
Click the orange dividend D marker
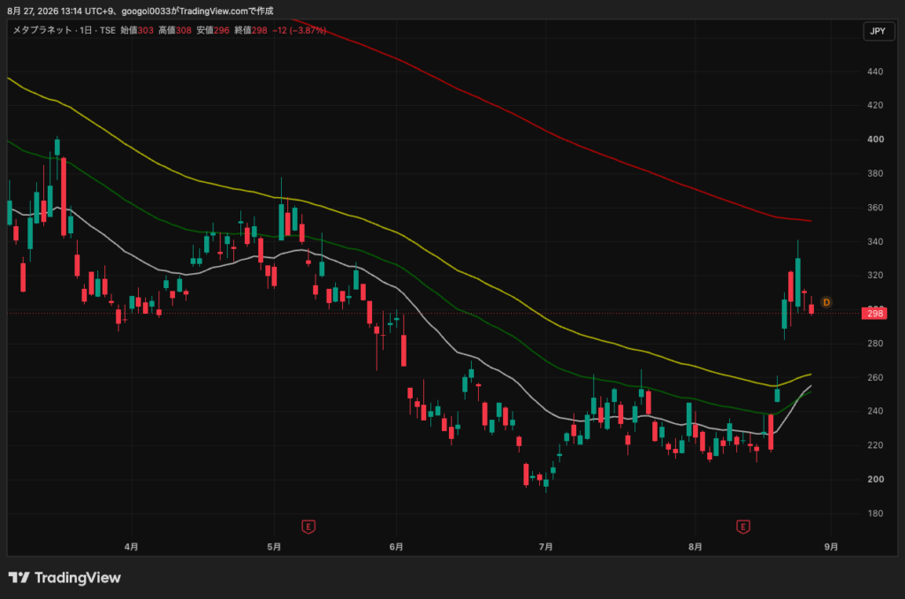click(x=826, y=302)
